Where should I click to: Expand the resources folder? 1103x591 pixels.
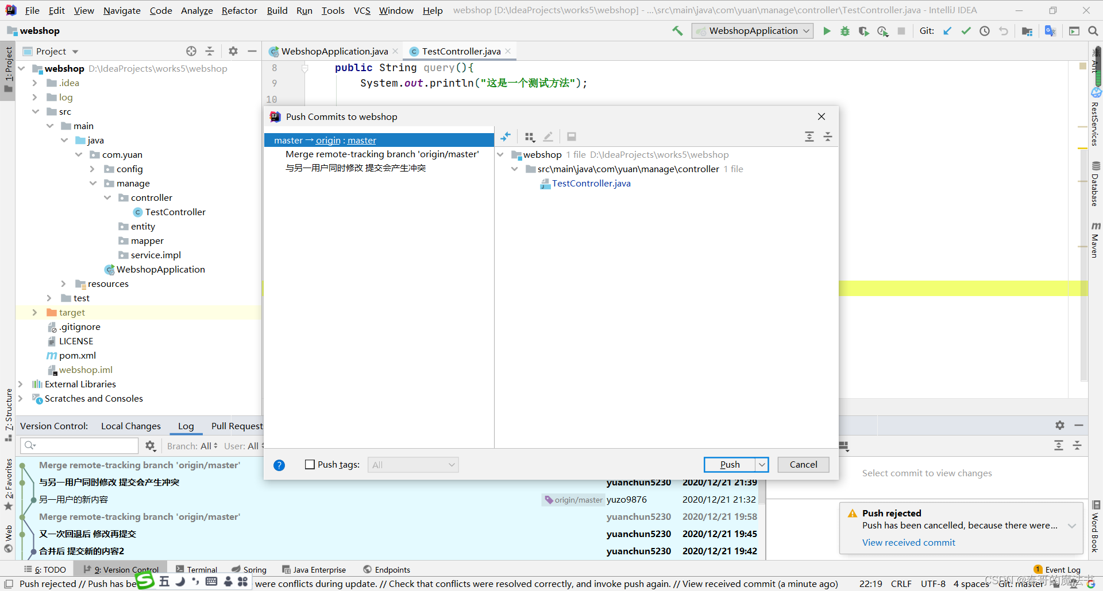click(63, 283)
